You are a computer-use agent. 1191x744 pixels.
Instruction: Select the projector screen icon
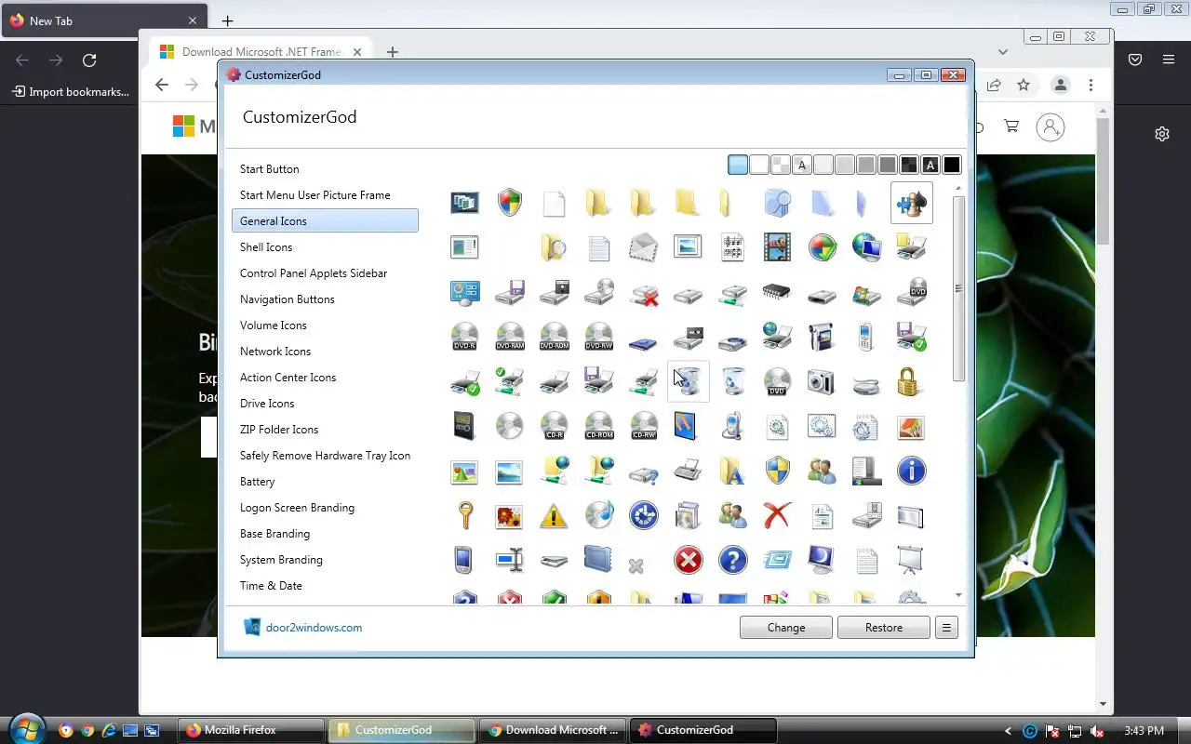point(911,560)
